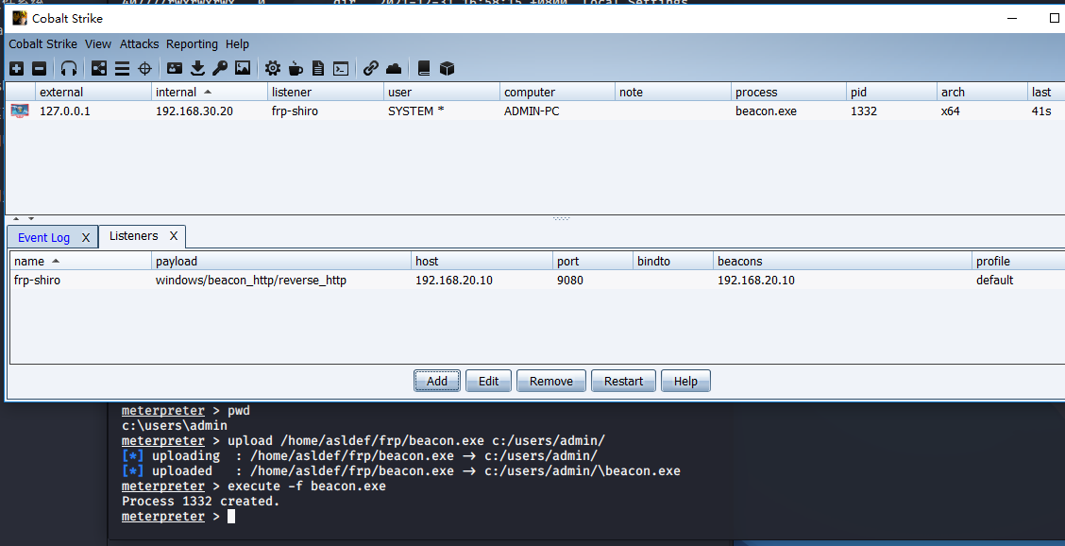Sort listeners by the port column header
Image resolution: width=1065 pixels, height=546 pixels.
pos(593,261)
